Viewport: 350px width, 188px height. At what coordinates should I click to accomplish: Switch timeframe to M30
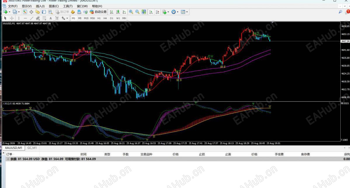tap(93, 18)
